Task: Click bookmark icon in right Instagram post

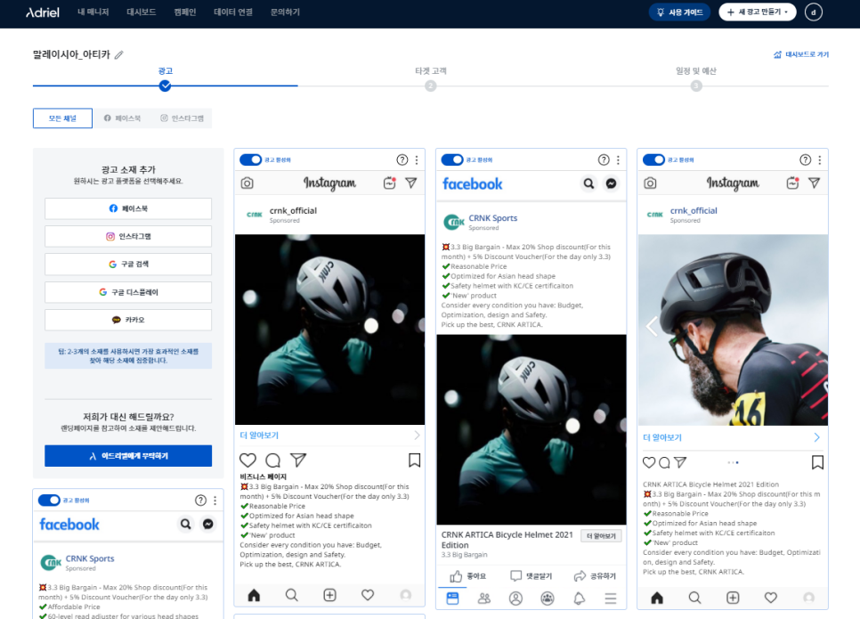Action: tap(817, 462)
